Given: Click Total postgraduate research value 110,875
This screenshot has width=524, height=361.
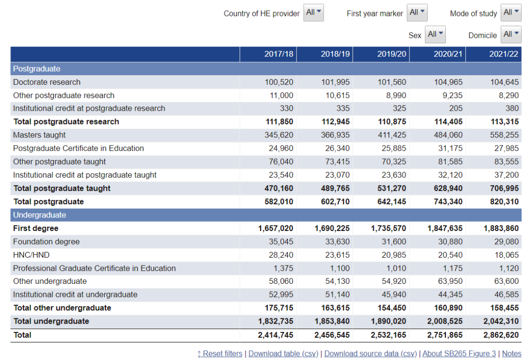Looking at the screenshot, I should 392,122.
